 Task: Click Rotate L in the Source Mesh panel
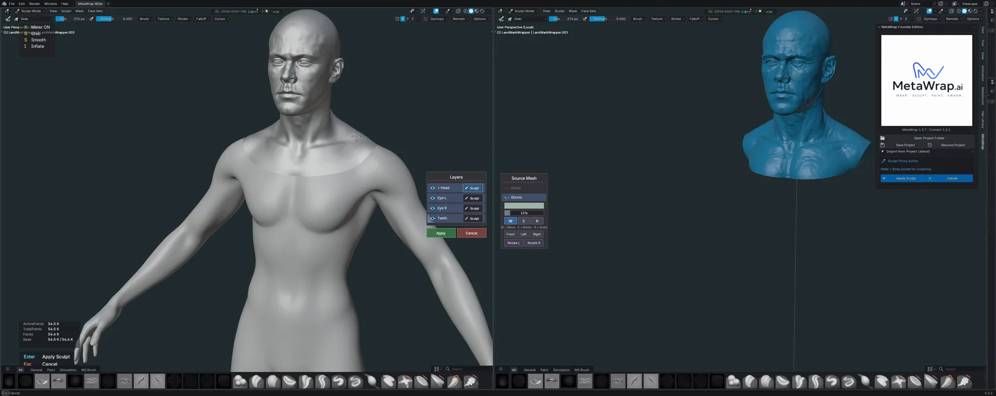click(514, 243)
